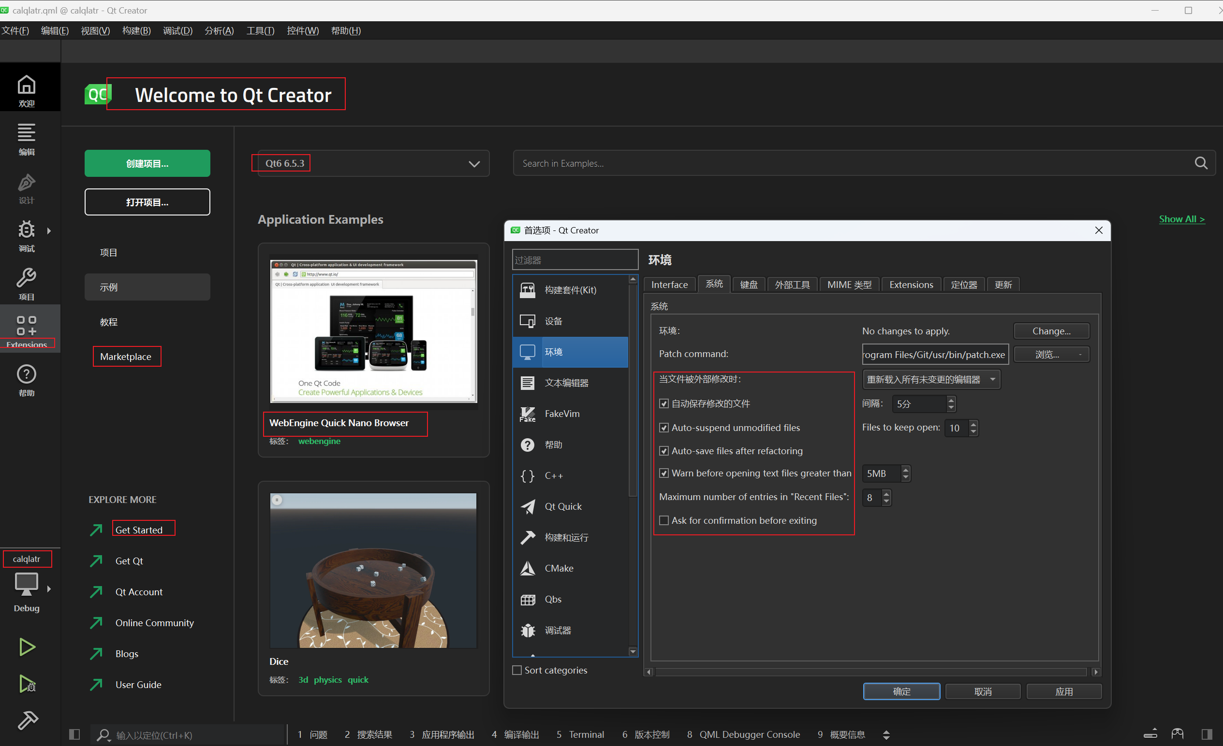The image size is (1223, 746).
Task: Decrease Recent Files maximum entries value
Action: point(886,502)
